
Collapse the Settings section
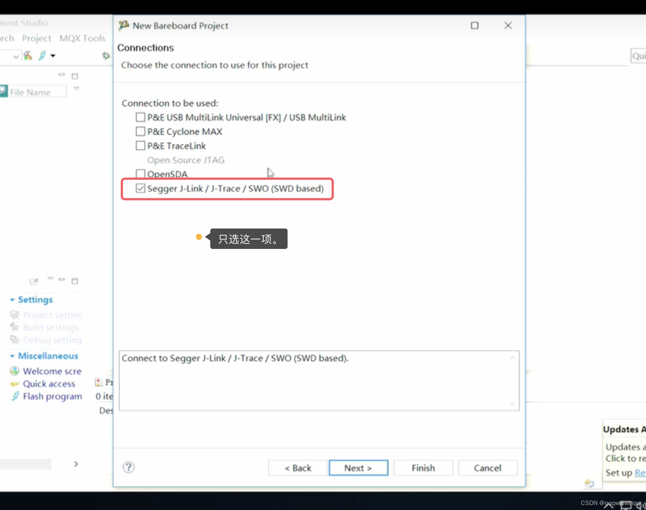[12, 300]
